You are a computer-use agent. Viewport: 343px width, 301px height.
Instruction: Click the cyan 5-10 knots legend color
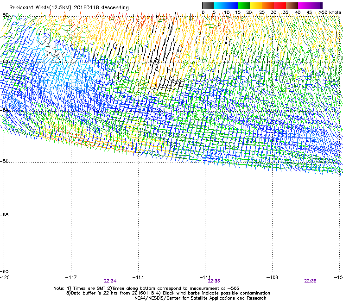click(x=220, y=6)
